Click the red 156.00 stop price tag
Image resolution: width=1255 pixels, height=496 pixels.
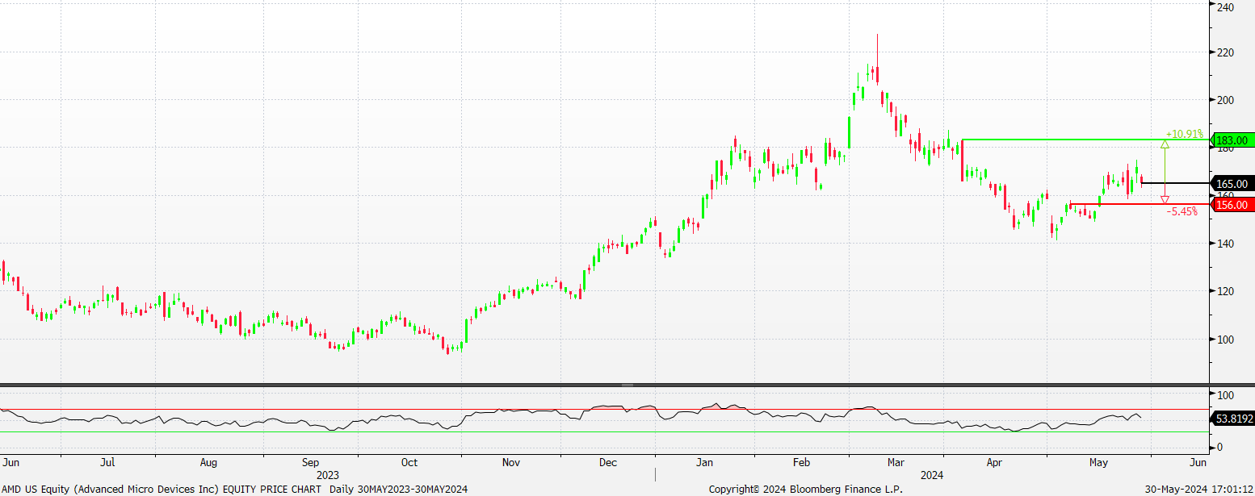tap(1234, 205)
